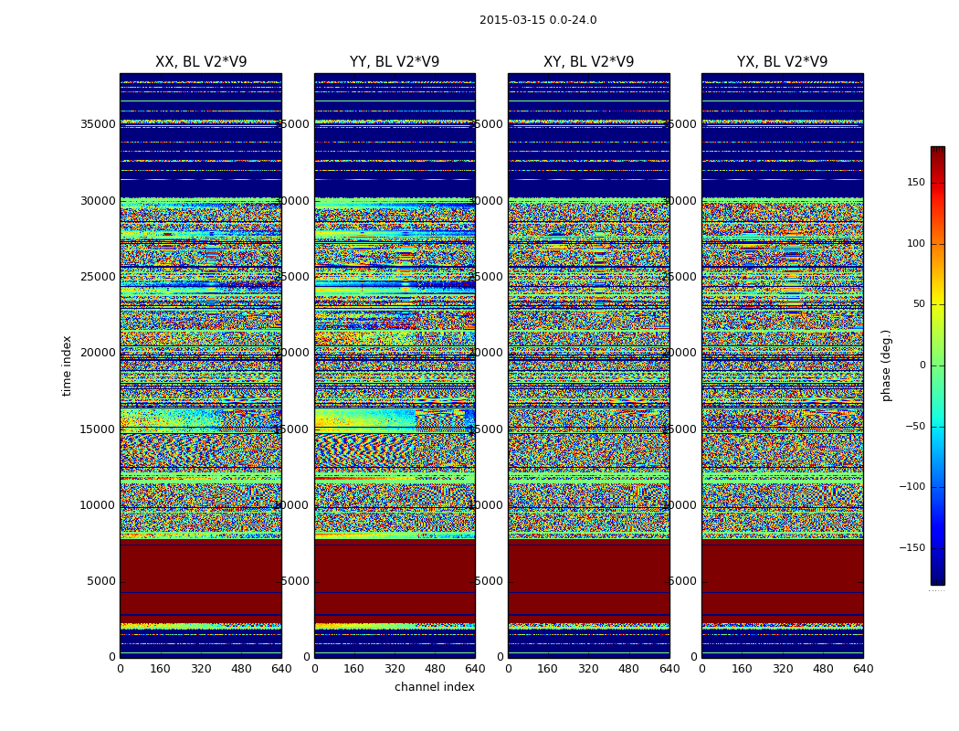The height and width of the screenshot is (731, 959).
Task: Click the colorbar tick label 100
Action: (915, 243)
